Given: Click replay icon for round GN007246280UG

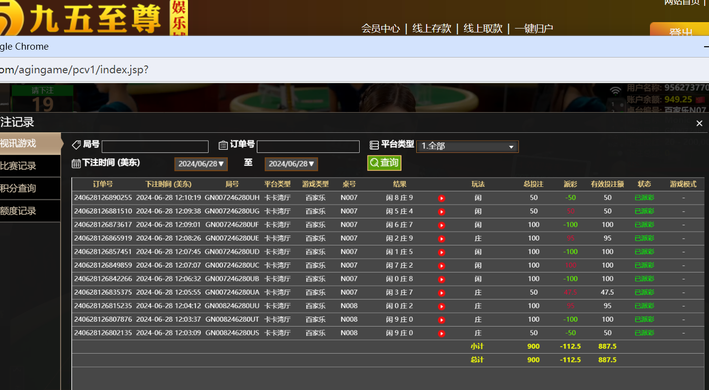Looking at the screenshot, I should tap(441, 211).
